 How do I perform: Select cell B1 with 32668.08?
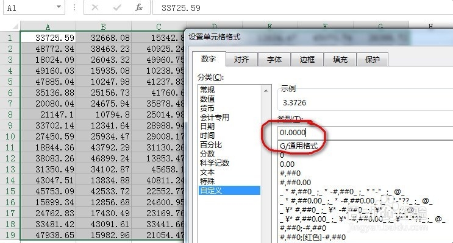click(104, 38)
